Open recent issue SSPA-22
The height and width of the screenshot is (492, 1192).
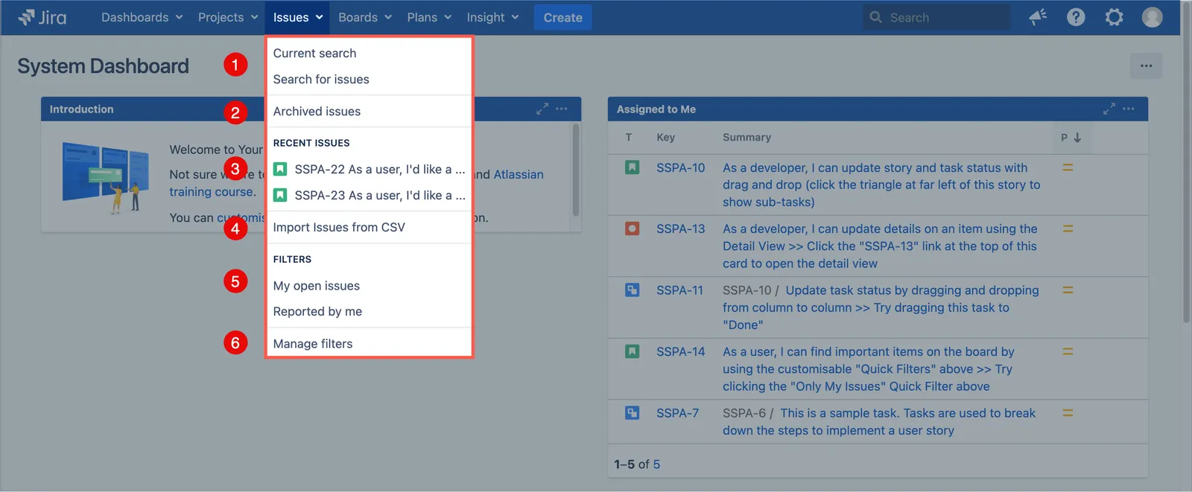370,170
